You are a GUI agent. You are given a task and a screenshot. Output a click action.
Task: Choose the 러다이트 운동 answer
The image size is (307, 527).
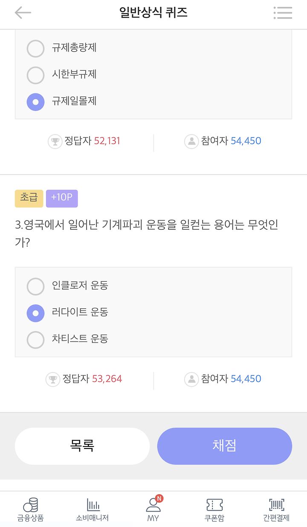[x=36, y=313]
